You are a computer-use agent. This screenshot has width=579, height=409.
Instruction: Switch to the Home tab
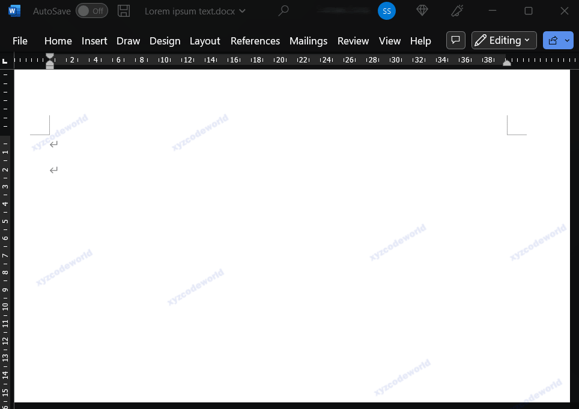point(58,41)
